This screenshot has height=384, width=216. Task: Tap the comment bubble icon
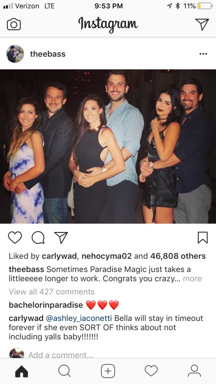click(38, 238)
